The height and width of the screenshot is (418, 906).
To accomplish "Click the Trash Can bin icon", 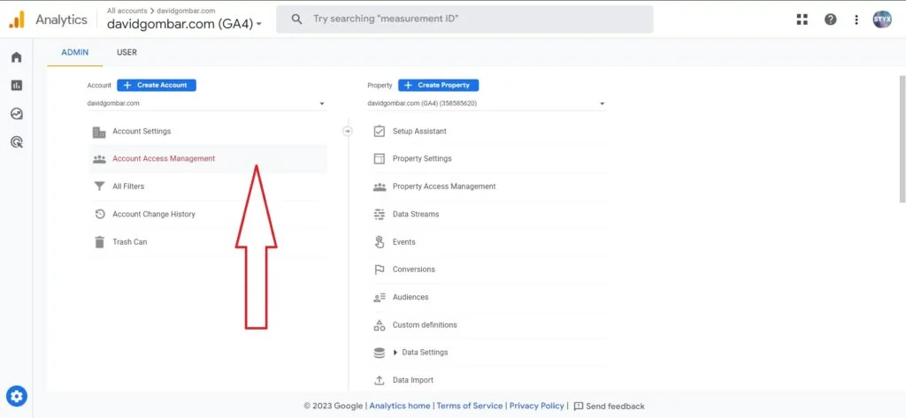I will 99,242.
